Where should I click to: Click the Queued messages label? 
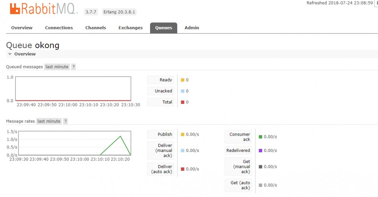click(x=24, y=67)
